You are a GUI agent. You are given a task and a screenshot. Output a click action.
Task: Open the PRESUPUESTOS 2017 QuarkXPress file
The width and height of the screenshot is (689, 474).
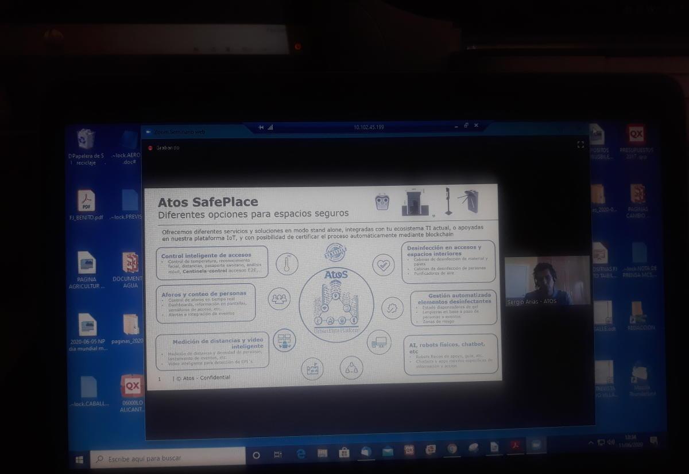tap(636, 142)
